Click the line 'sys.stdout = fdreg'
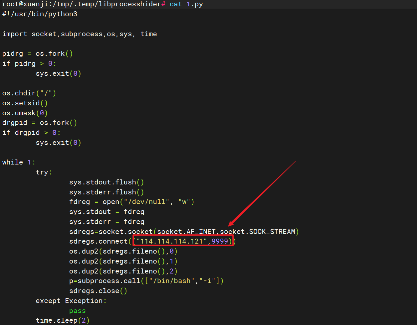417x325 pixels. [x=106, y=212]
